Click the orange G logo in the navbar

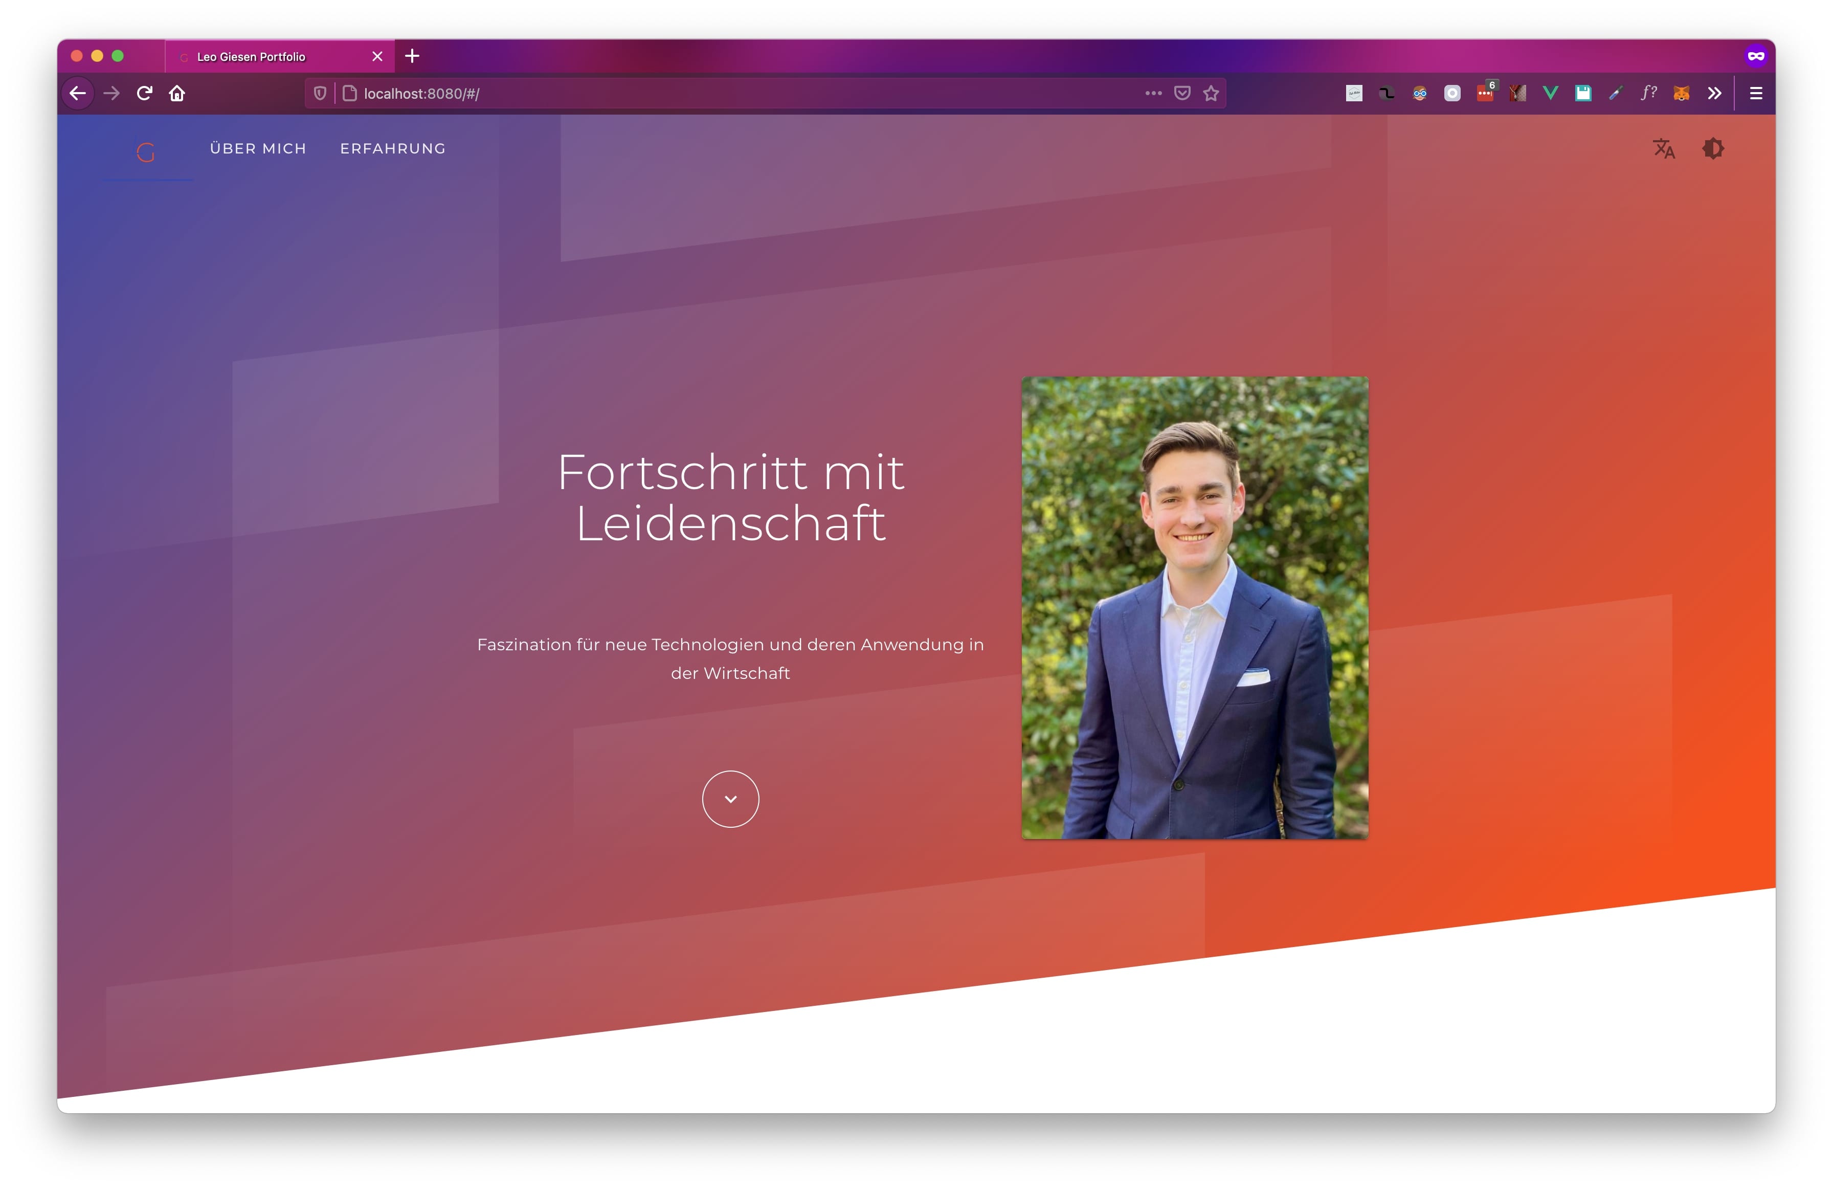coord(146,152)
